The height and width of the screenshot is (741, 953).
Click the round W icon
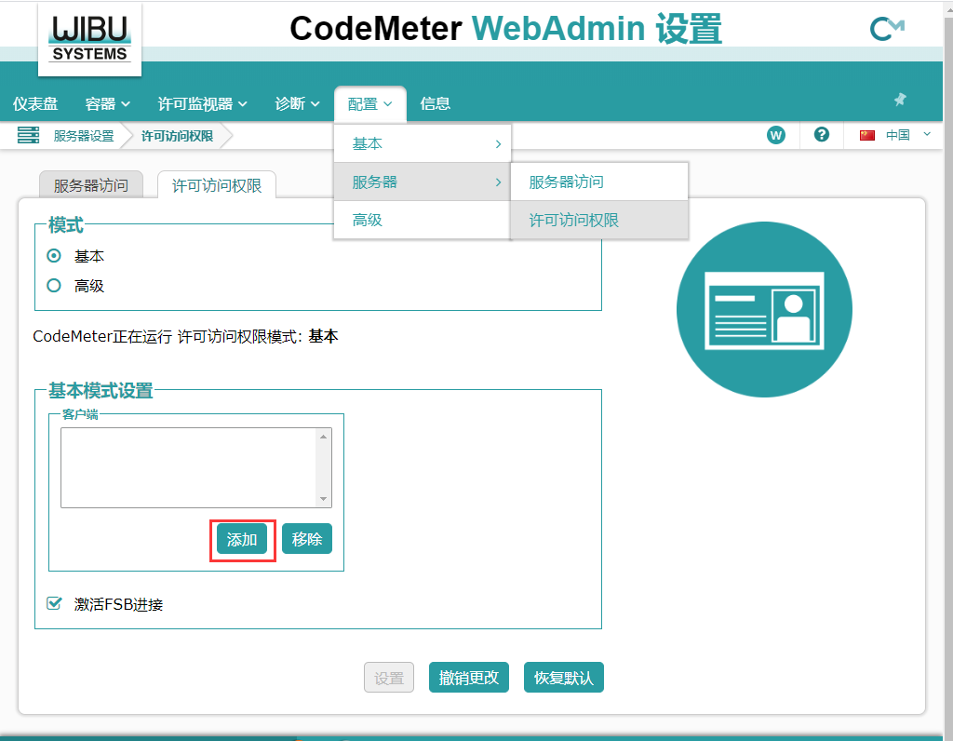[x=775, y=135]
